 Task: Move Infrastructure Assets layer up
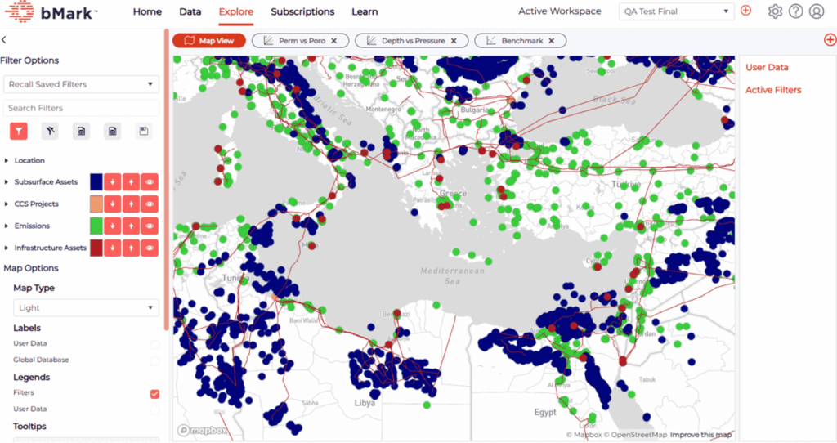pyautogui.click(x=132, y=248)
